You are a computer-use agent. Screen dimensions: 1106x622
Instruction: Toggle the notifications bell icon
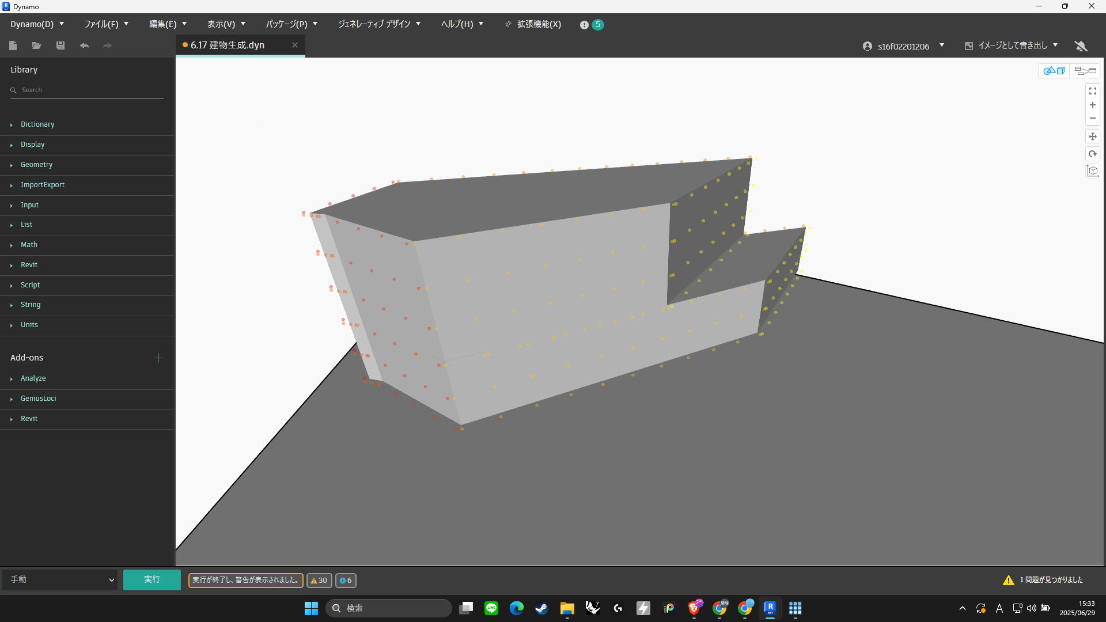pos(1080,45)
